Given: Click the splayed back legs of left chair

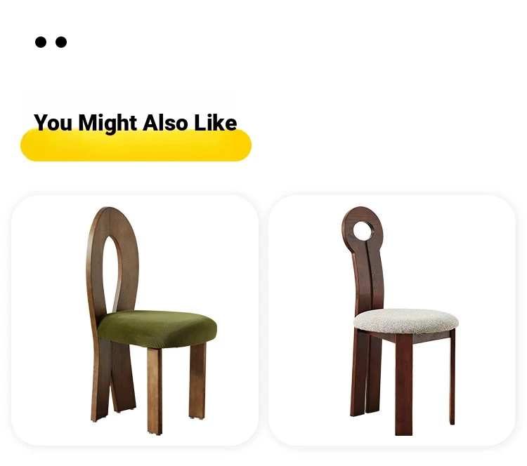Looking at the screenshot, I should (112, 380).
